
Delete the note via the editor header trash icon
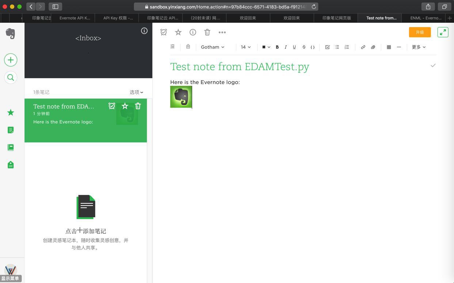pos(207,32)
